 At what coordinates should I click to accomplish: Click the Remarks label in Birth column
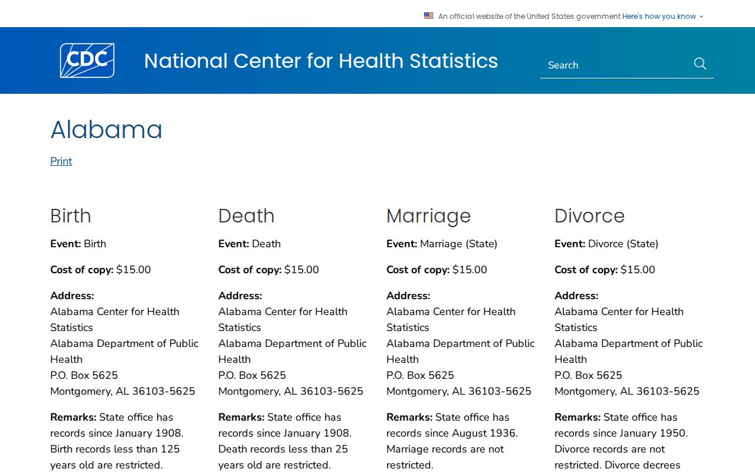(x=73, y=417)
